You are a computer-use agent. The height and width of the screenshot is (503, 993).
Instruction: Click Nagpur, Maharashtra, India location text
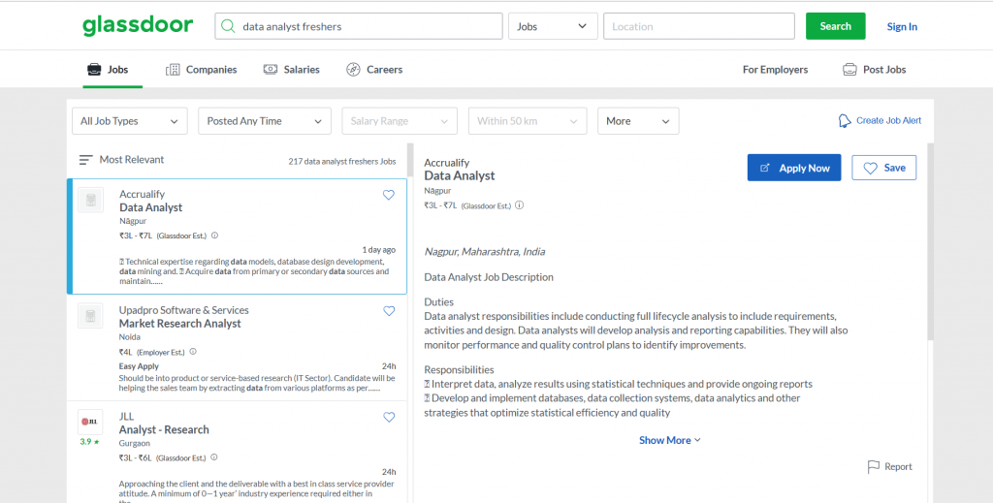pos(485,252)
